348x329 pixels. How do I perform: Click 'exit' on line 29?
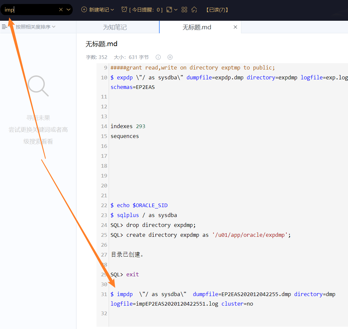(132, 274)
